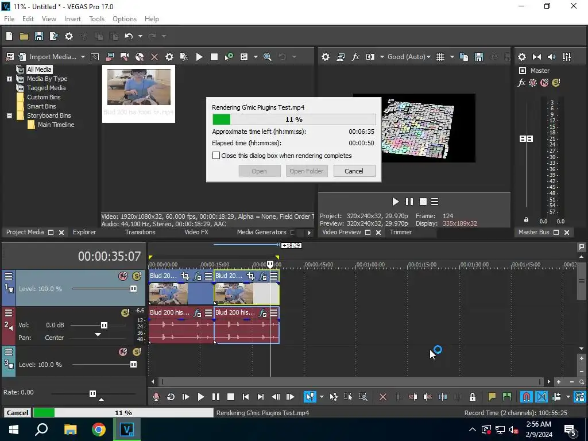The height and width of the screenshot is (441, 588).
Task: Click Pause in the Video Preview
Action: tap(409, 202)
